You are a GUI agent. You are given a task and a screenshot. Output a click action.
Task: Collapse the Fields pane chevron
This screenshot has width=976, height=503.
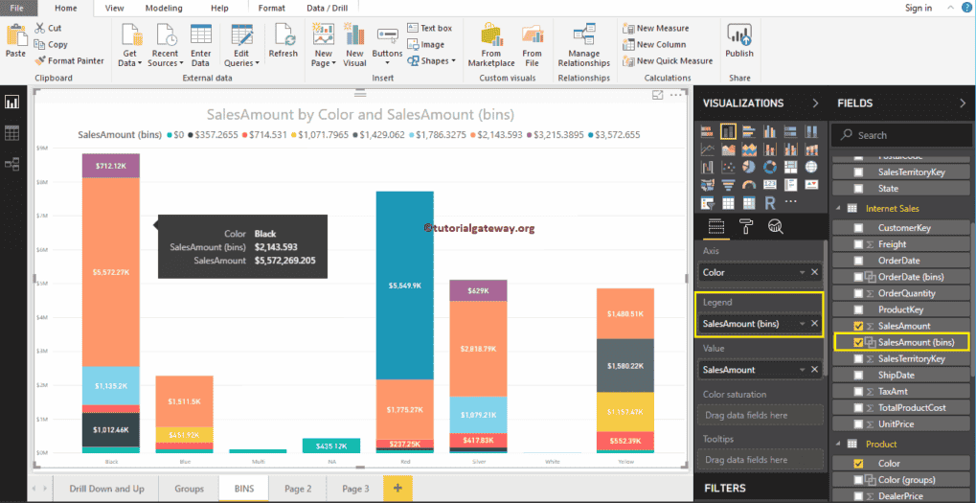pos(963,103)
